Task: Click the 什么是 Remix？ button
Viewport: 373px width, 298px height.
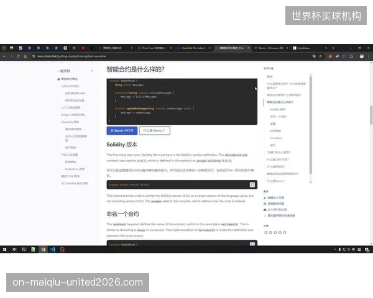Action: coord(154,131)
